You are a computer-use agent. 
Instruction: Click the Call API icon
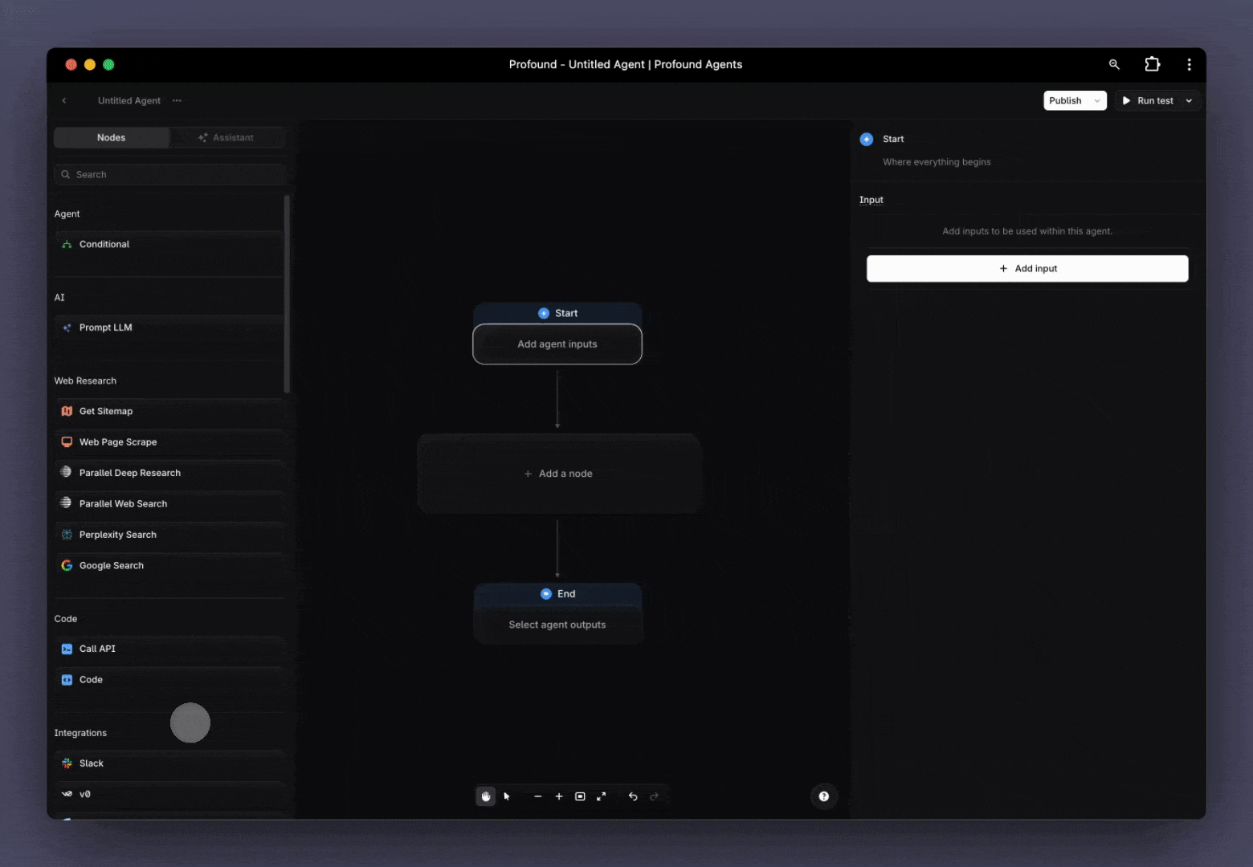[x=67, y=649]
